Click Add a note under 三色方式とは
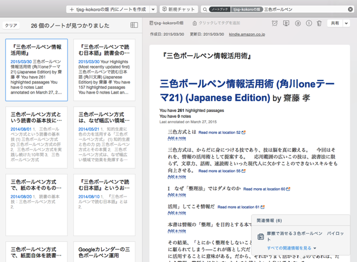This screenshot has height=262, width=357. tap(176, 138)
